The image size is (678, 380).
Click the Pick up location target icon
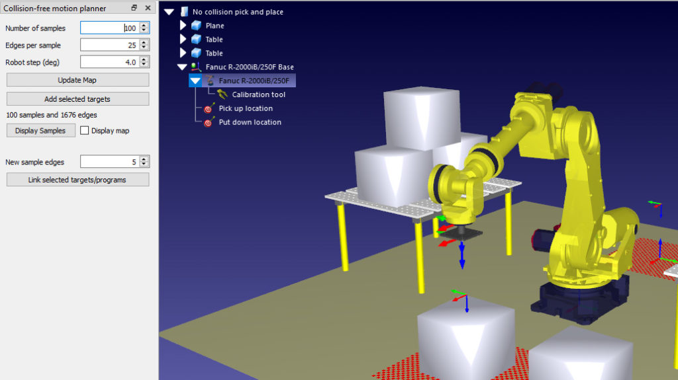[x=209, y=108]
